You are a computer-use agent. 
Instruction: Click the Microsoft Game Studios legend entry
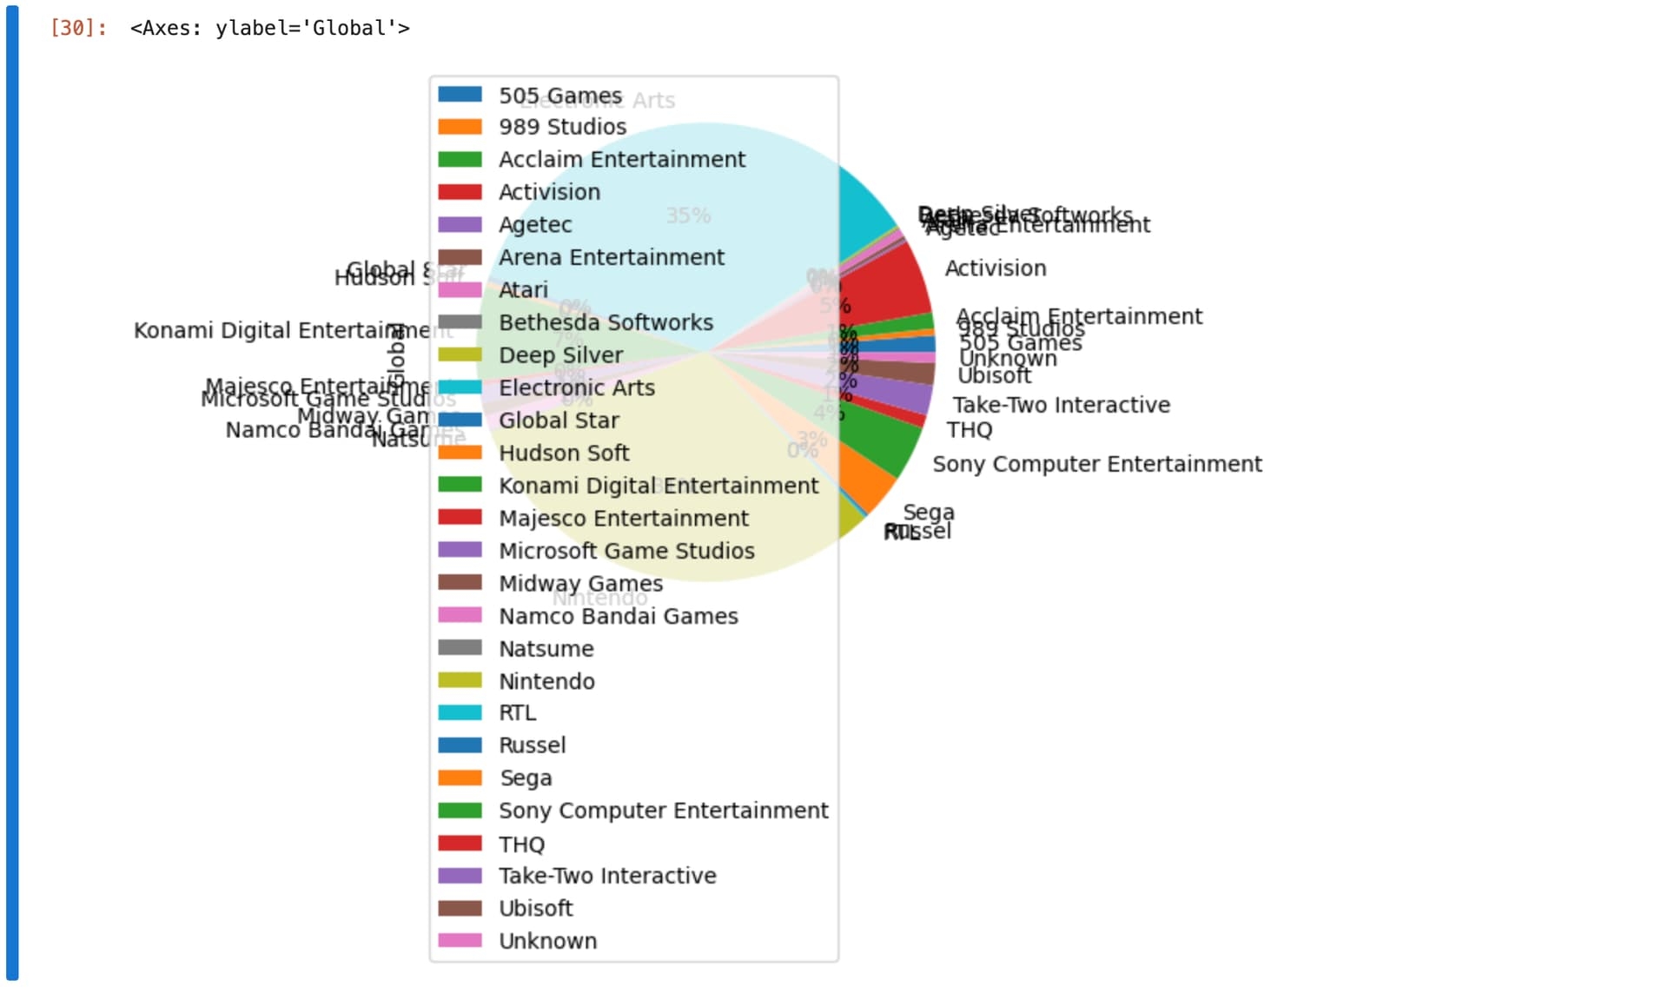[626, 551]
